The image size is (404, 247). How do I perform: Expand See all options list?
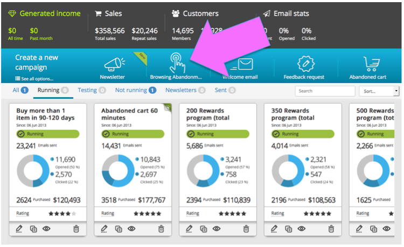(x=34, y=79)
